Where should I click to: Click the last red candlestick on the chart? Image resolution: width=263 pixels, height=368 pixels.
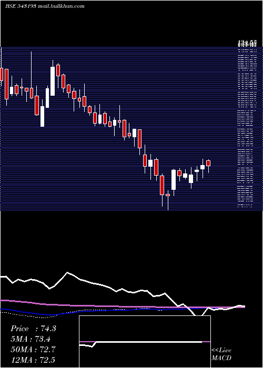208,163
